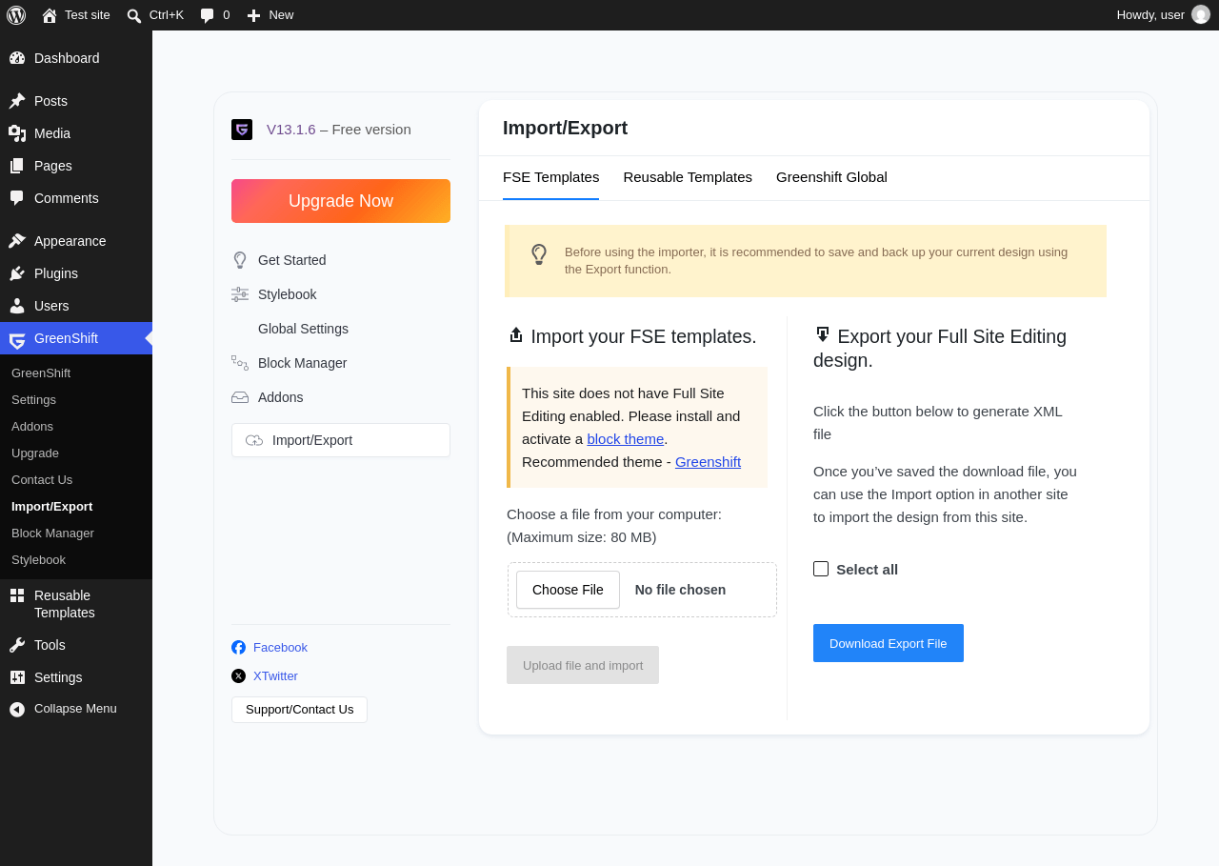
Task: Select the Contact Us submenu item
Action: (42, 480)
